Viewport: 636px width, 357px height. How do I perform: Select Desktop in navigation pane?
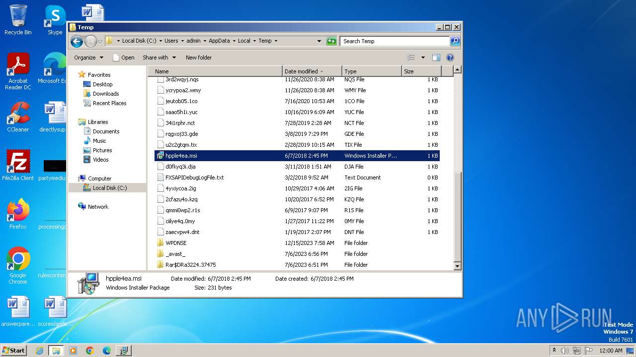click(x=102, y=84)
